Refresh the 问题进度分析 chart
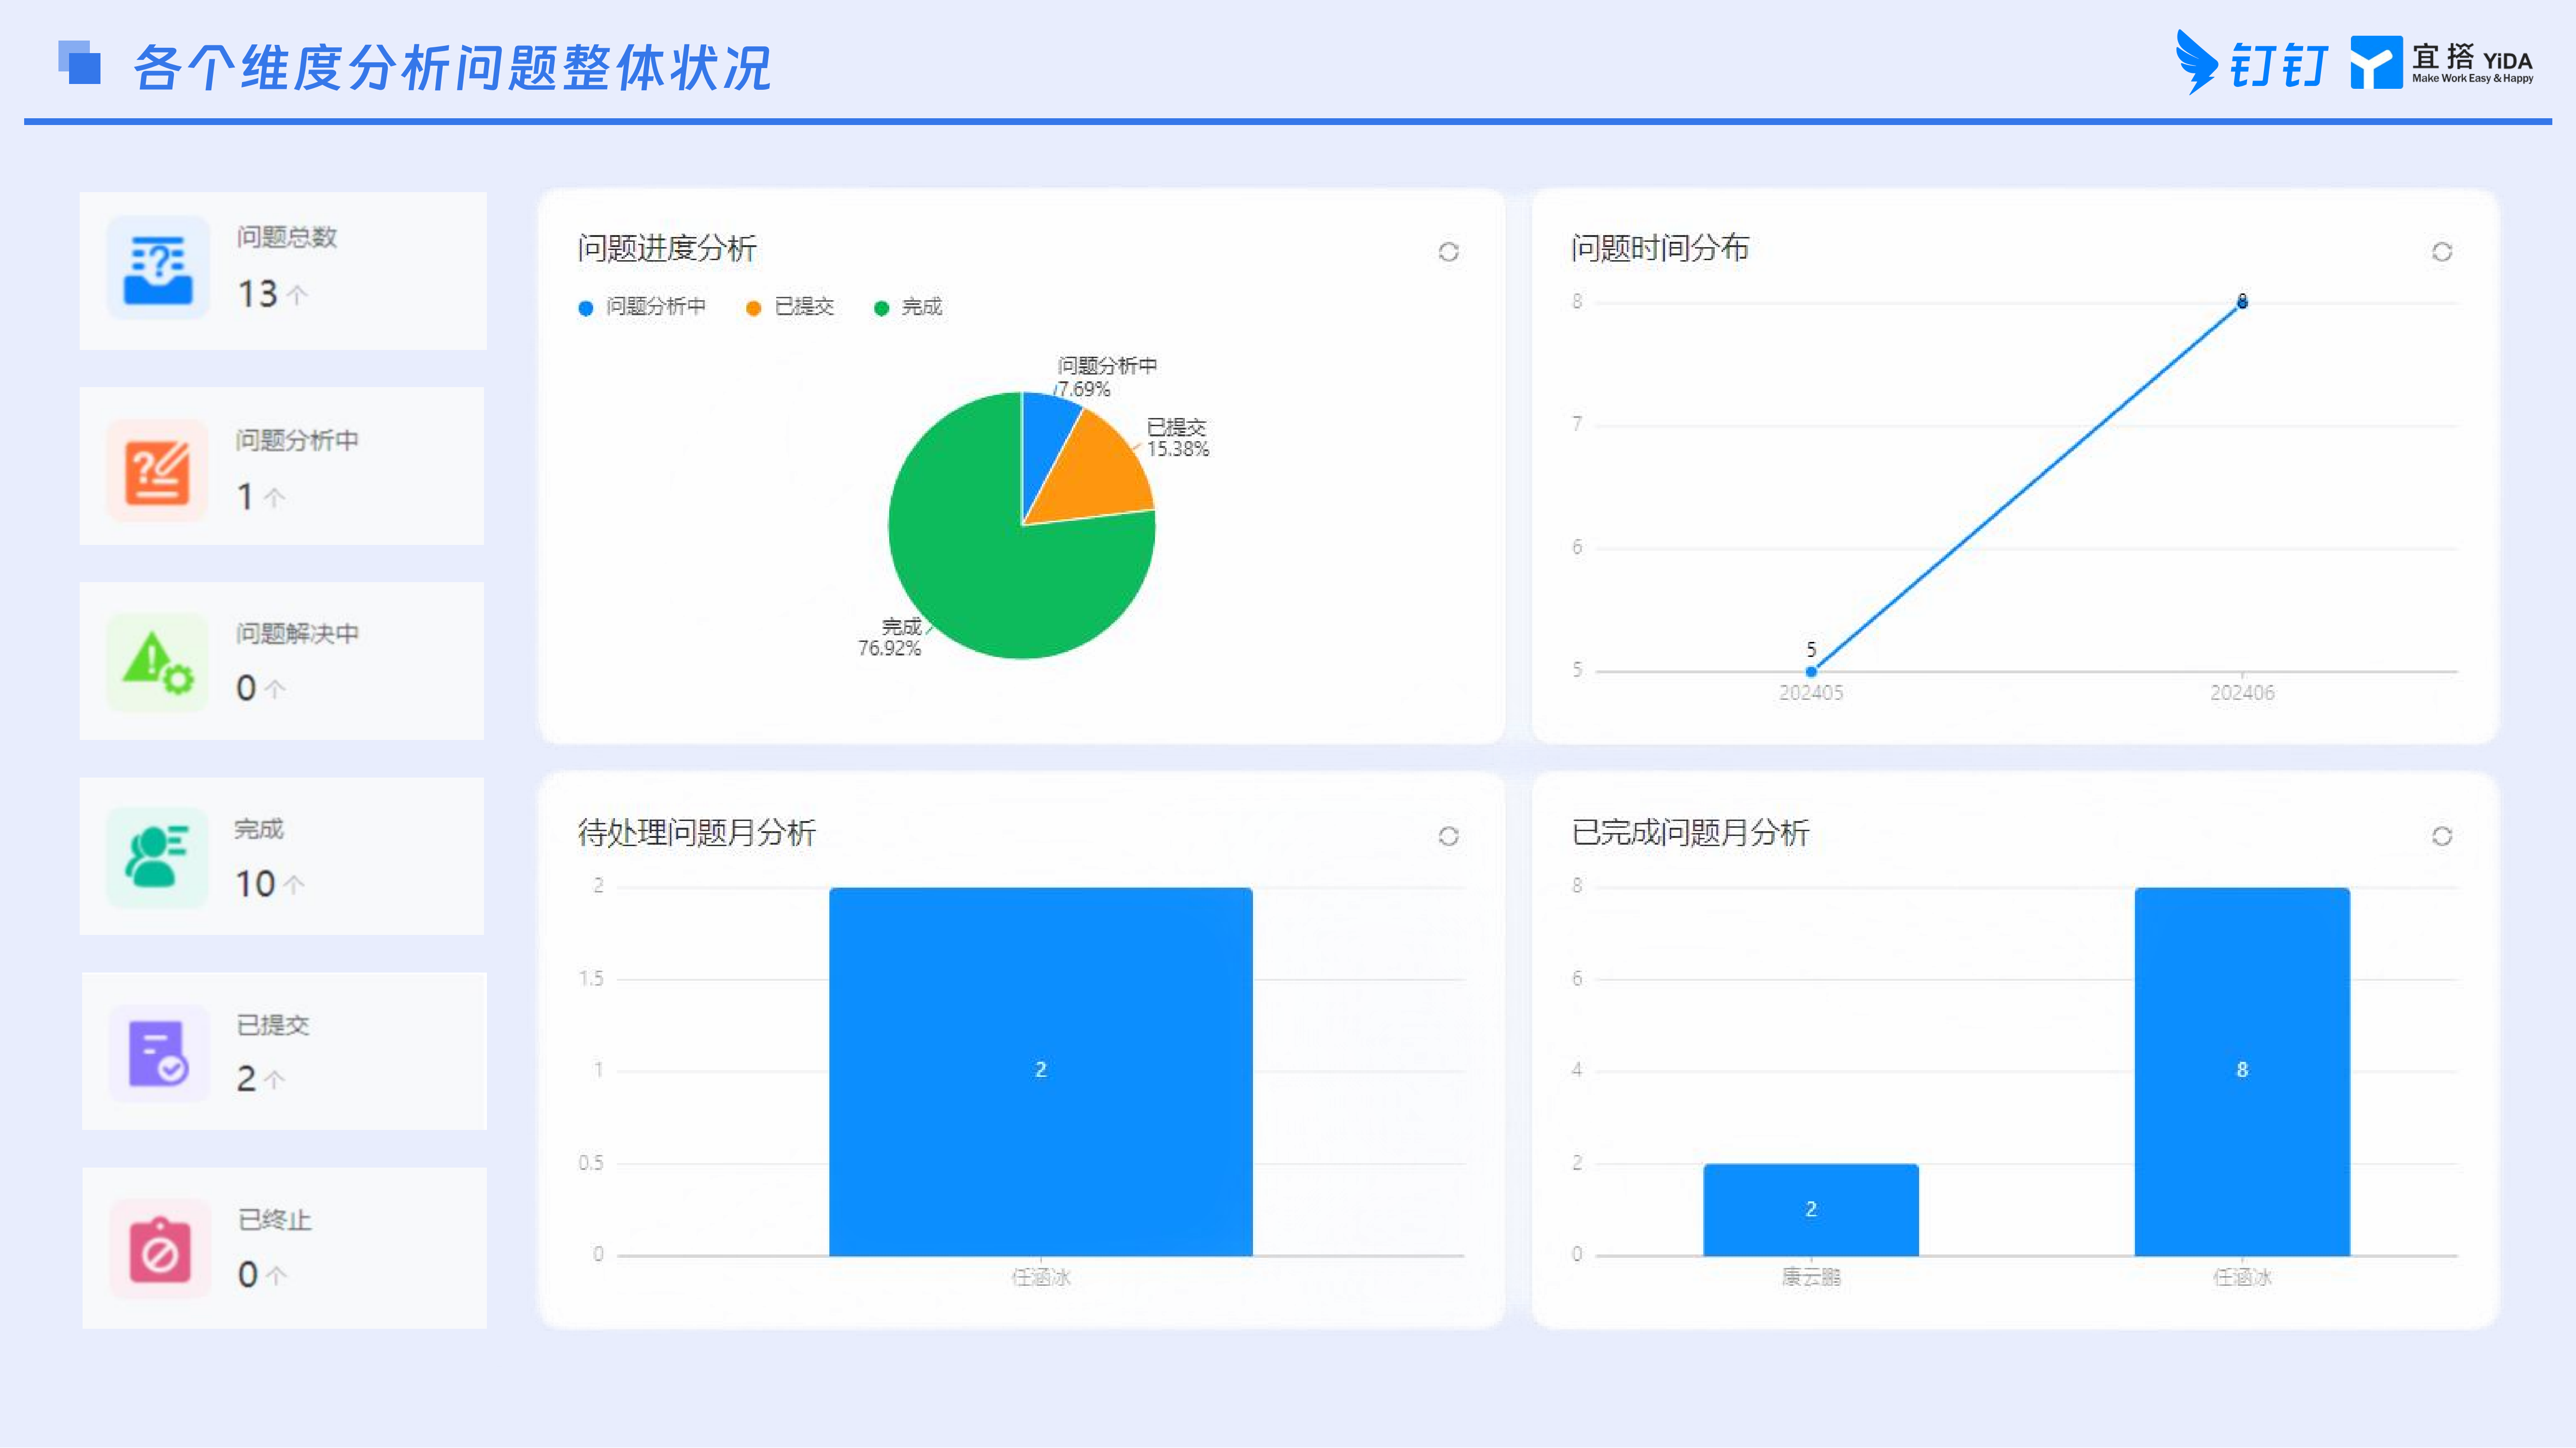This screenshot has width=2576, height=1448. click(1448, 252)
